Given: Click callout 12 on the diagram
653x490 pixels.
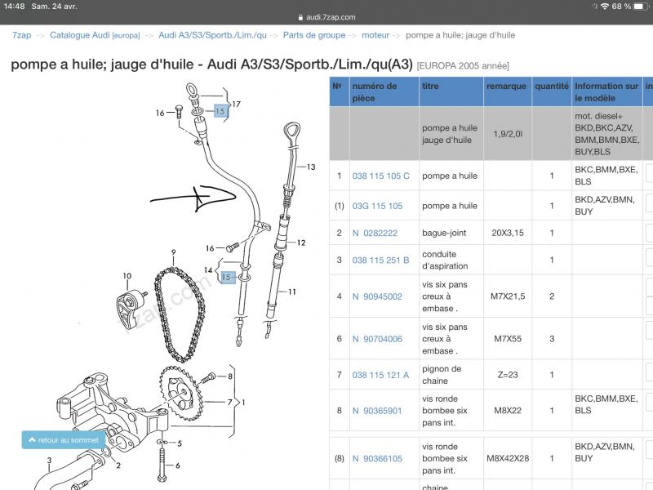Looking at the screenshot, I should (x=301, y=243).
